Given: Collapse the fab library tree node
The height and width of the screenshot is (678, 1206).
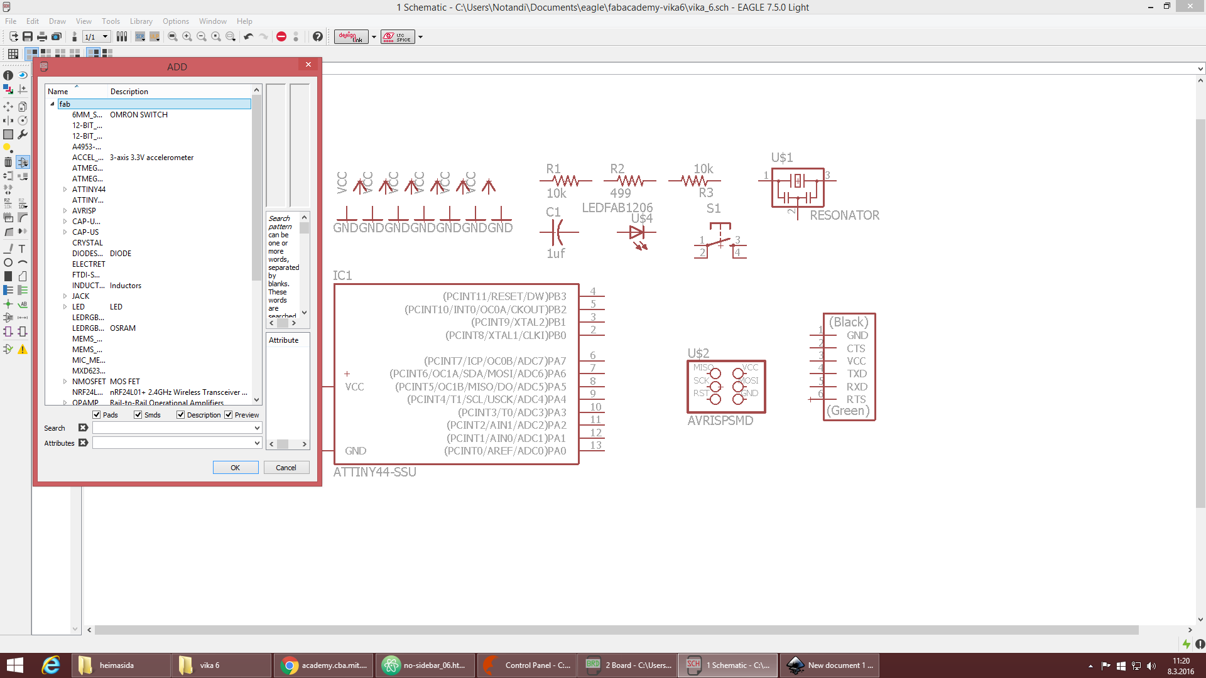Looking at the screenshot, I should pyautogui.click(x=53, y=104).
